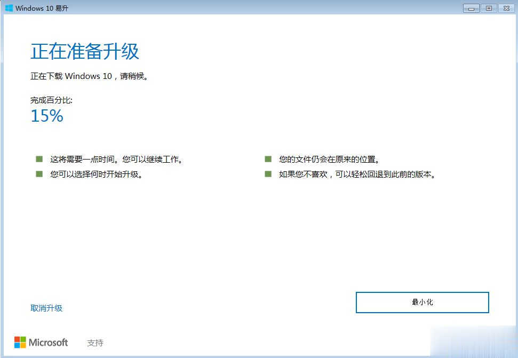Screen dimensions: 518x358
Task: Click the 最小化 button
Action: 422,302
